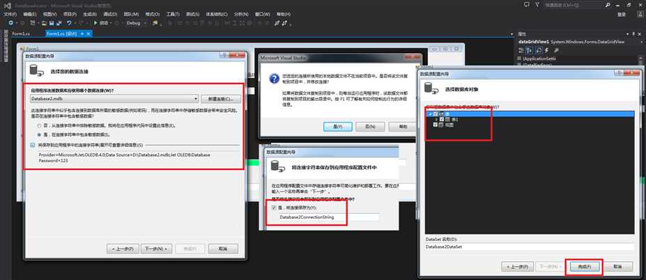Select Alphabetical sort icon in Properties panel
646x280 pixels.
click(530, 50)
